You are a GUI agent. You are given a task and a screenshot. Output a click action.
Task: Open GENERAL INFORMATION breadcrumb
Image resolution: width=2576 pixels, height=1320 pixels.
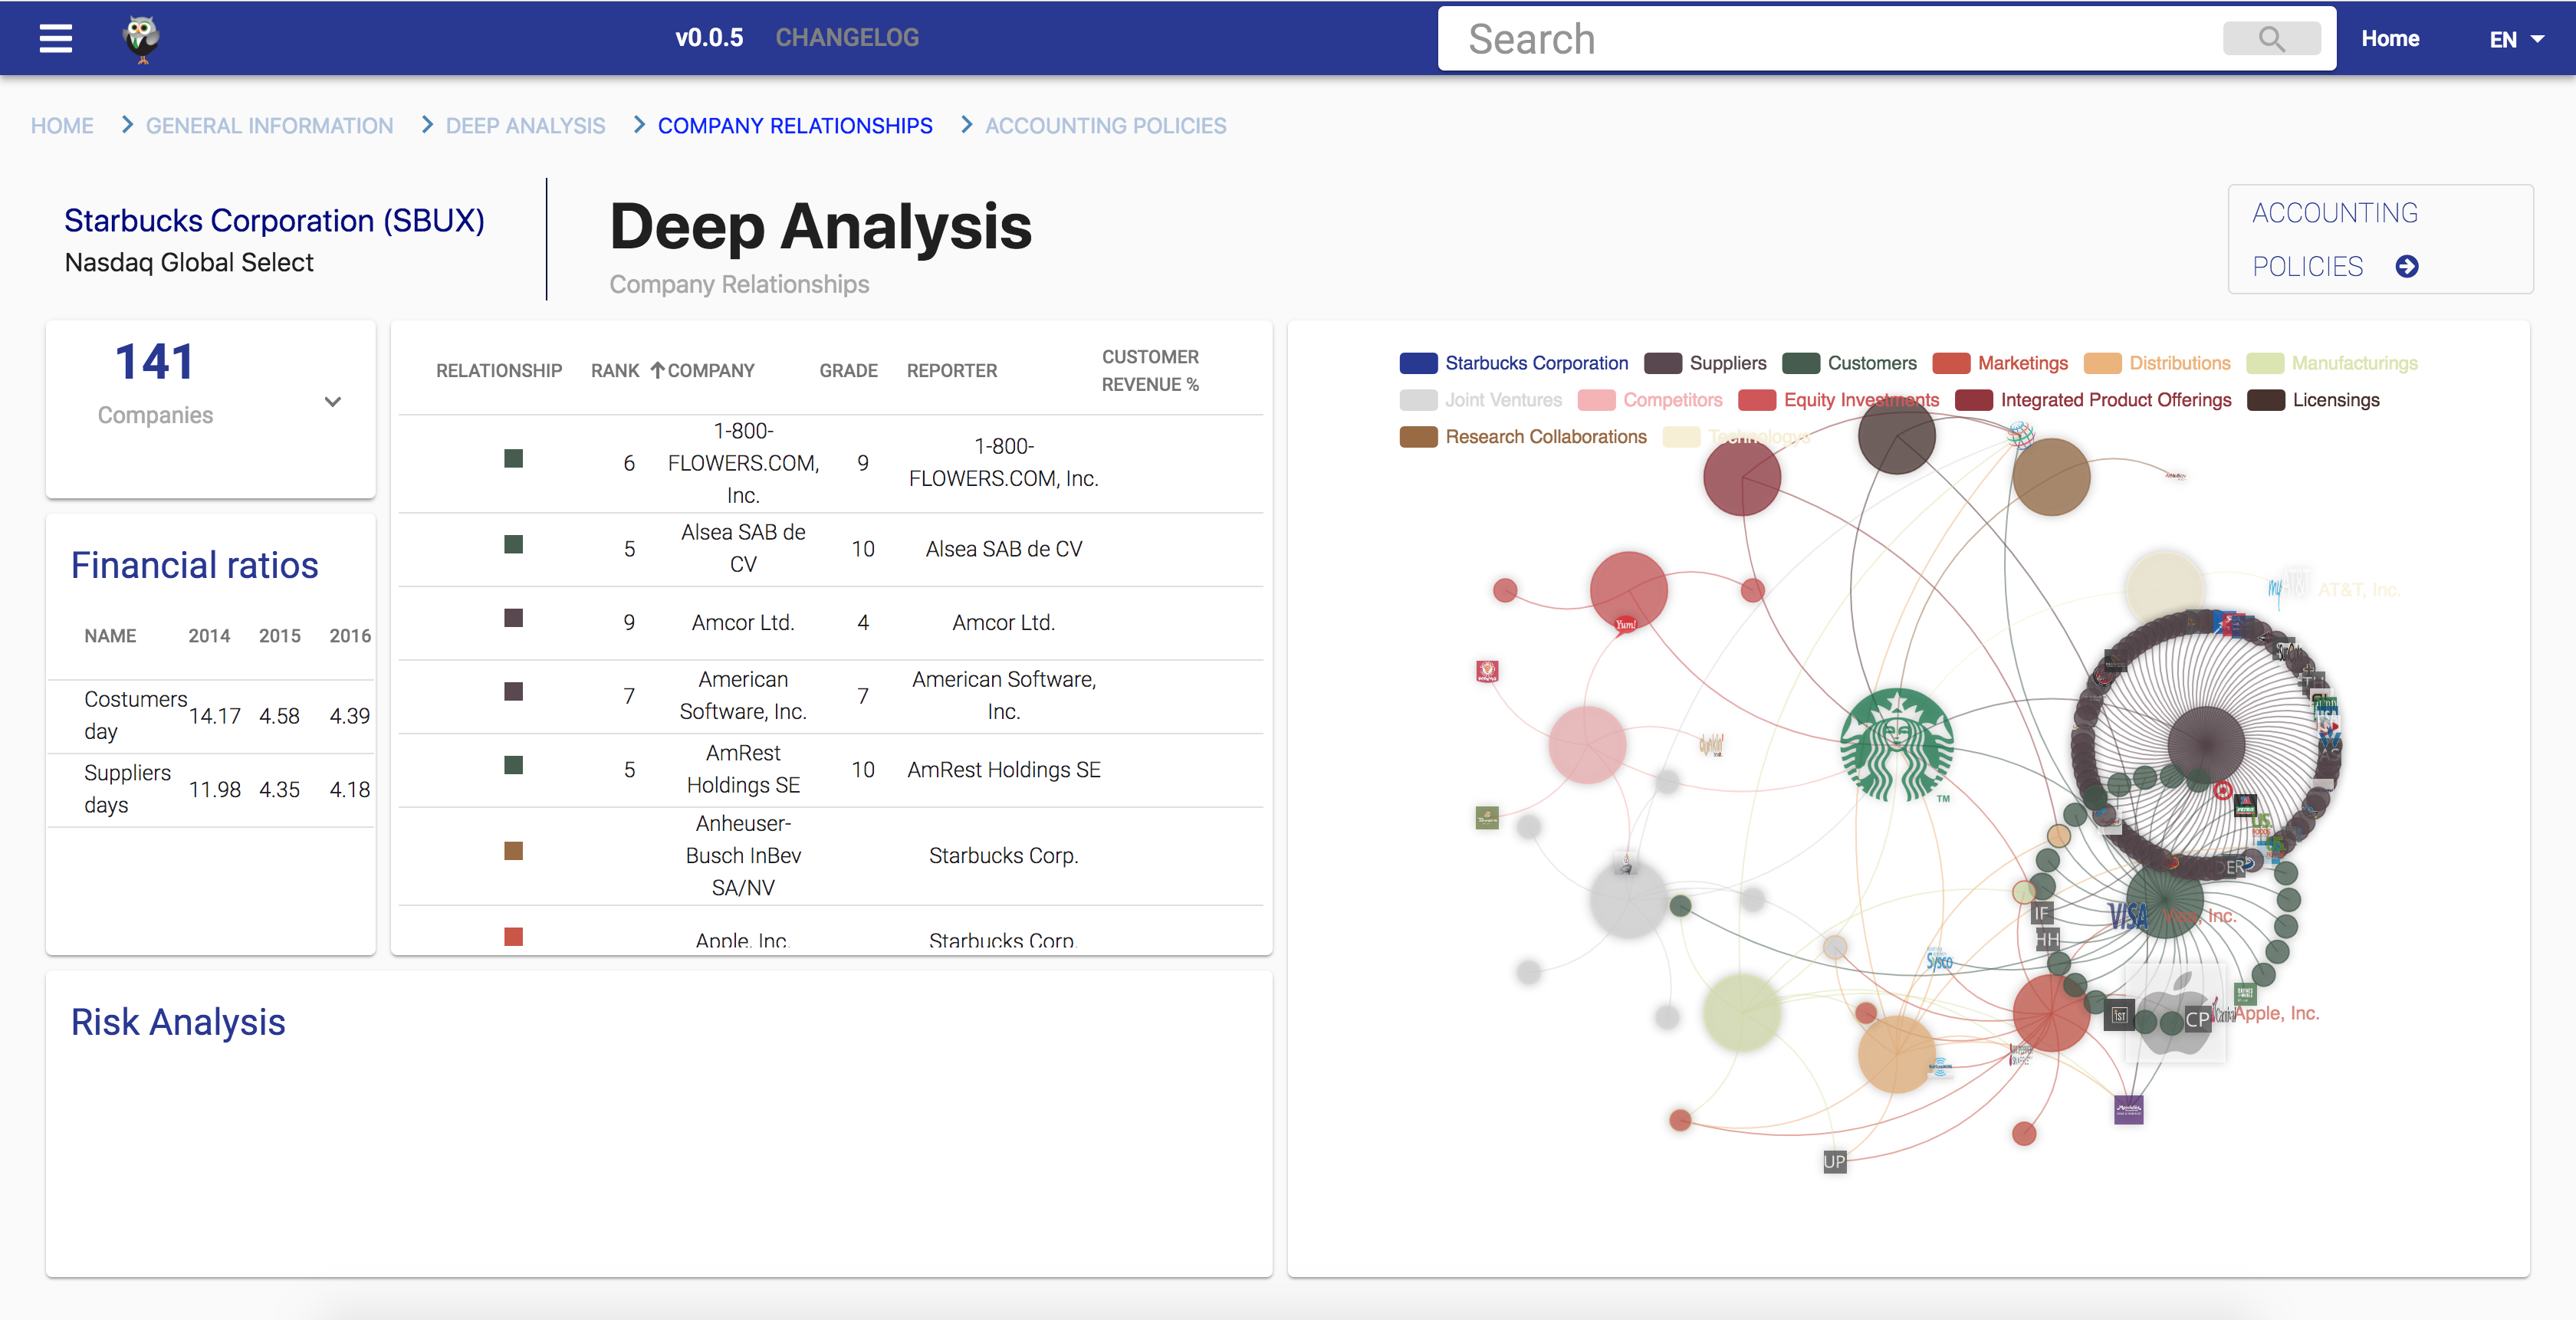tap(269, 125)
